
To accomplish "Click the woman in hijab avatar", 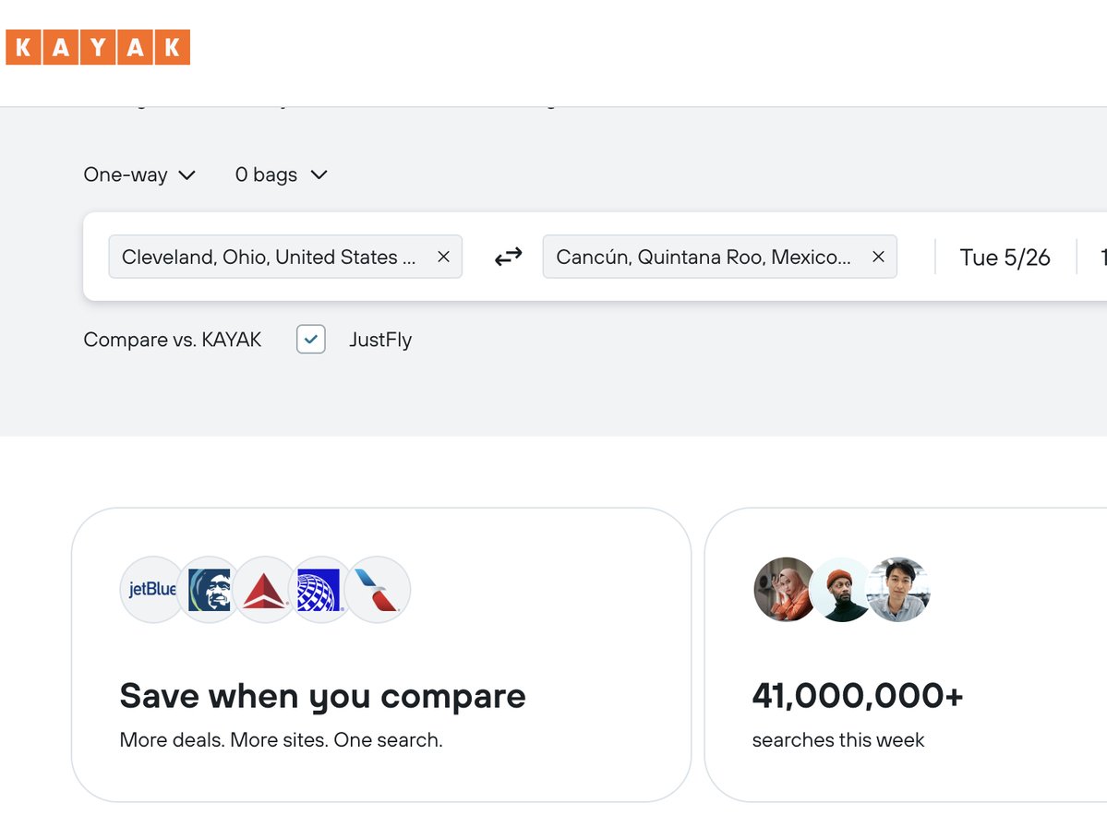I will pos(785,589).
